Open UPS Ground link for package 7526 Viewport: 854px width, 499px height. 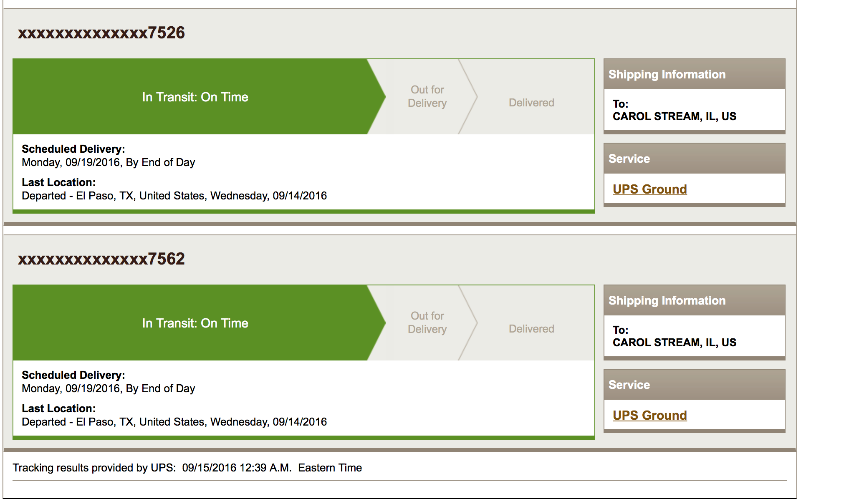tap(649, 189)
